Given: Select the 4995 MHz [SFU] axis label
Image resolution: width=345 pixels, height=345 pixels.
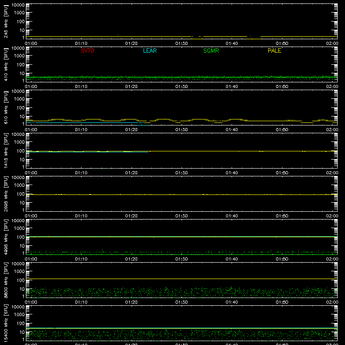Looking at the screenshot, I should pos(6,237).
